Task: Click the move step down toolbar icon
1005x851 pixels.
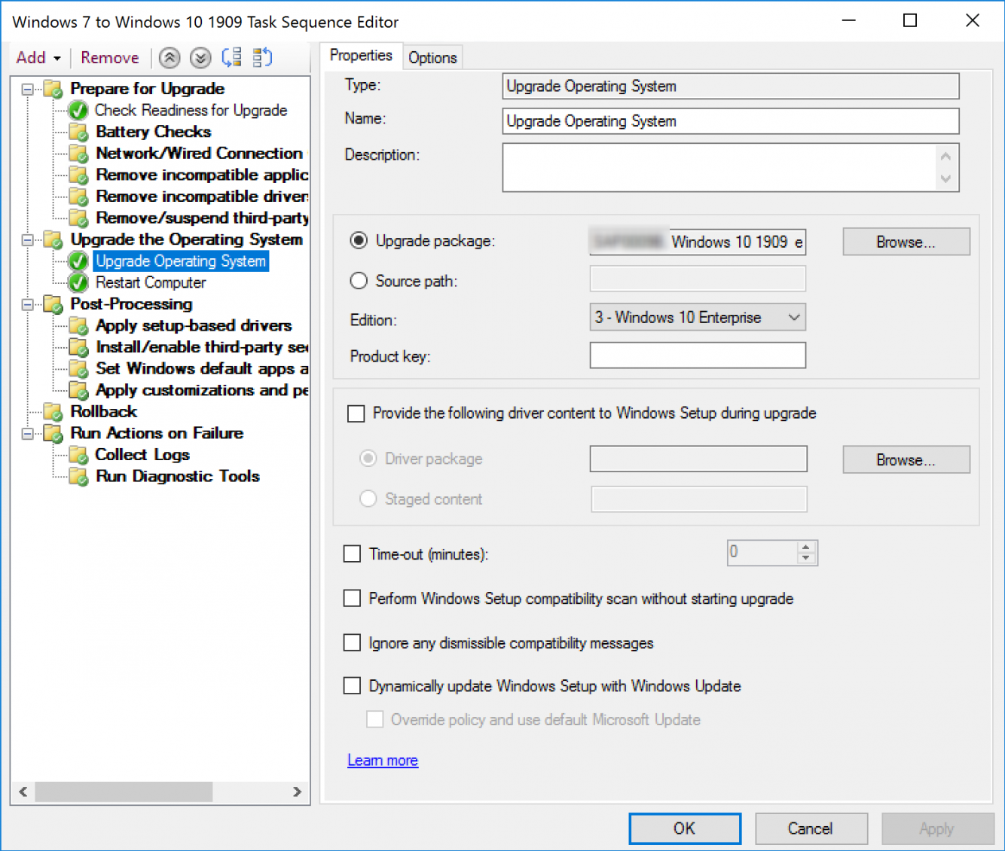Action: tap(200, 57)
